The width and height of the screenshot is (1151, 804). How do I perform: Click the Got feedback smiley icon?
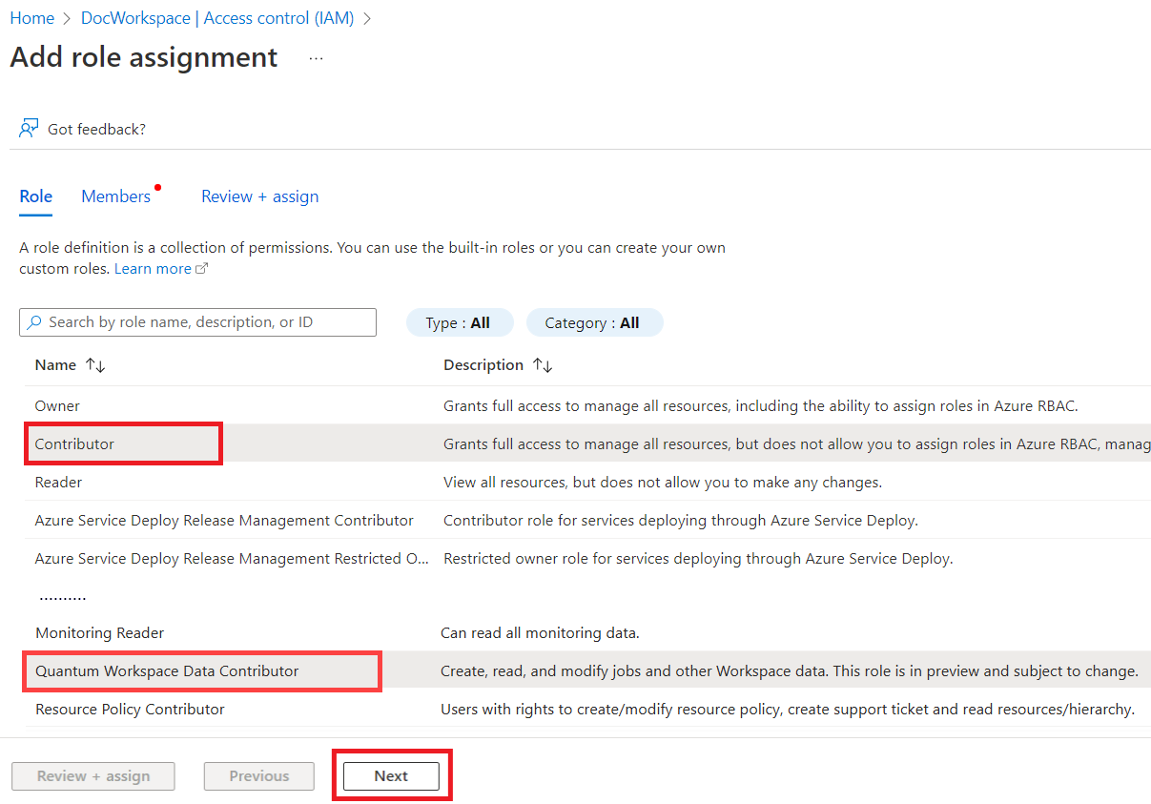[28, 128]
